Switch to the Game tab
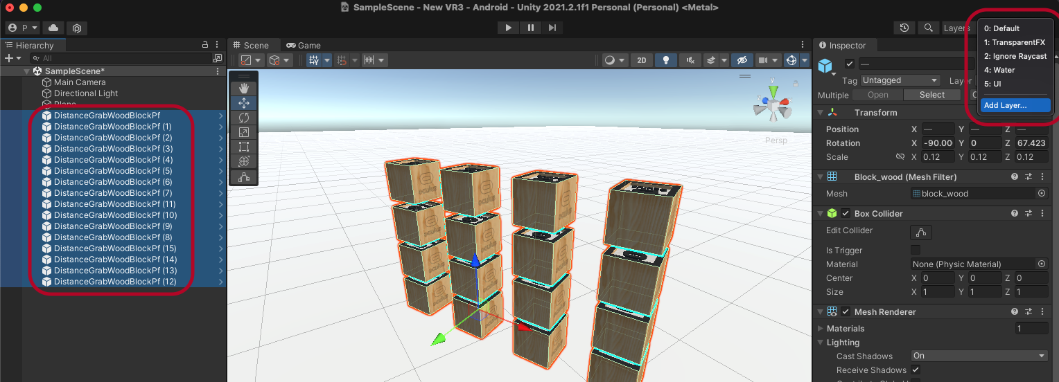Viewport: 1059px width, 382px height. (x=304, y=45)
